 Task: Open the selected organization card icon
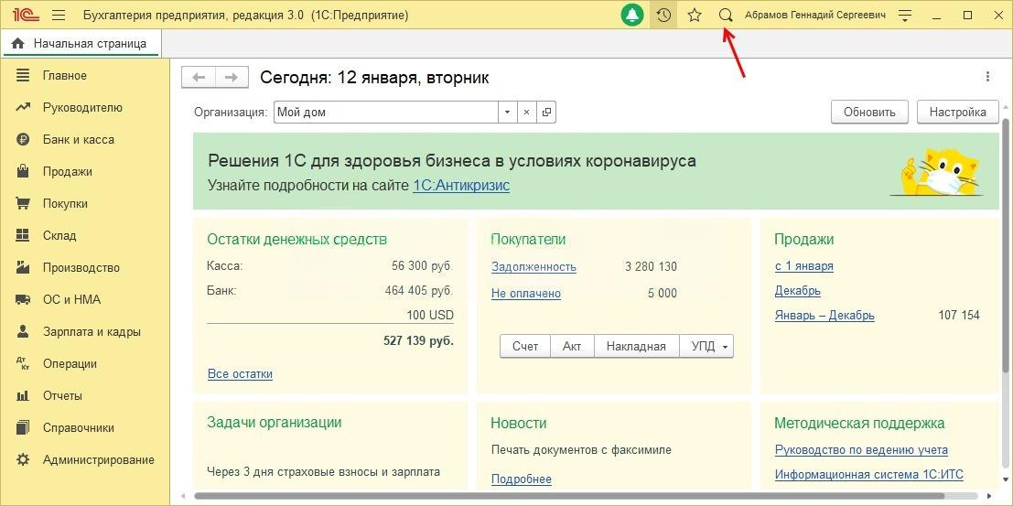546,113
